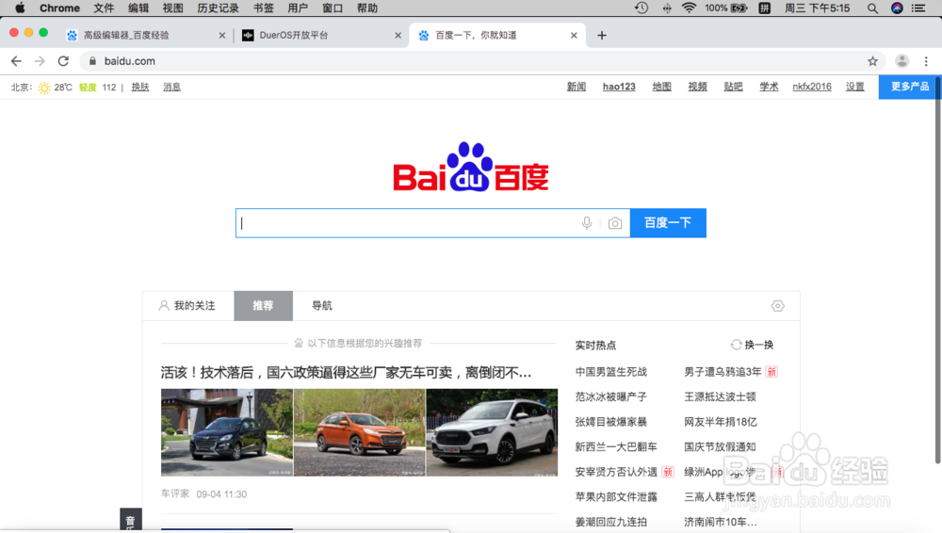Select the 导航 tab

(322, 306)
